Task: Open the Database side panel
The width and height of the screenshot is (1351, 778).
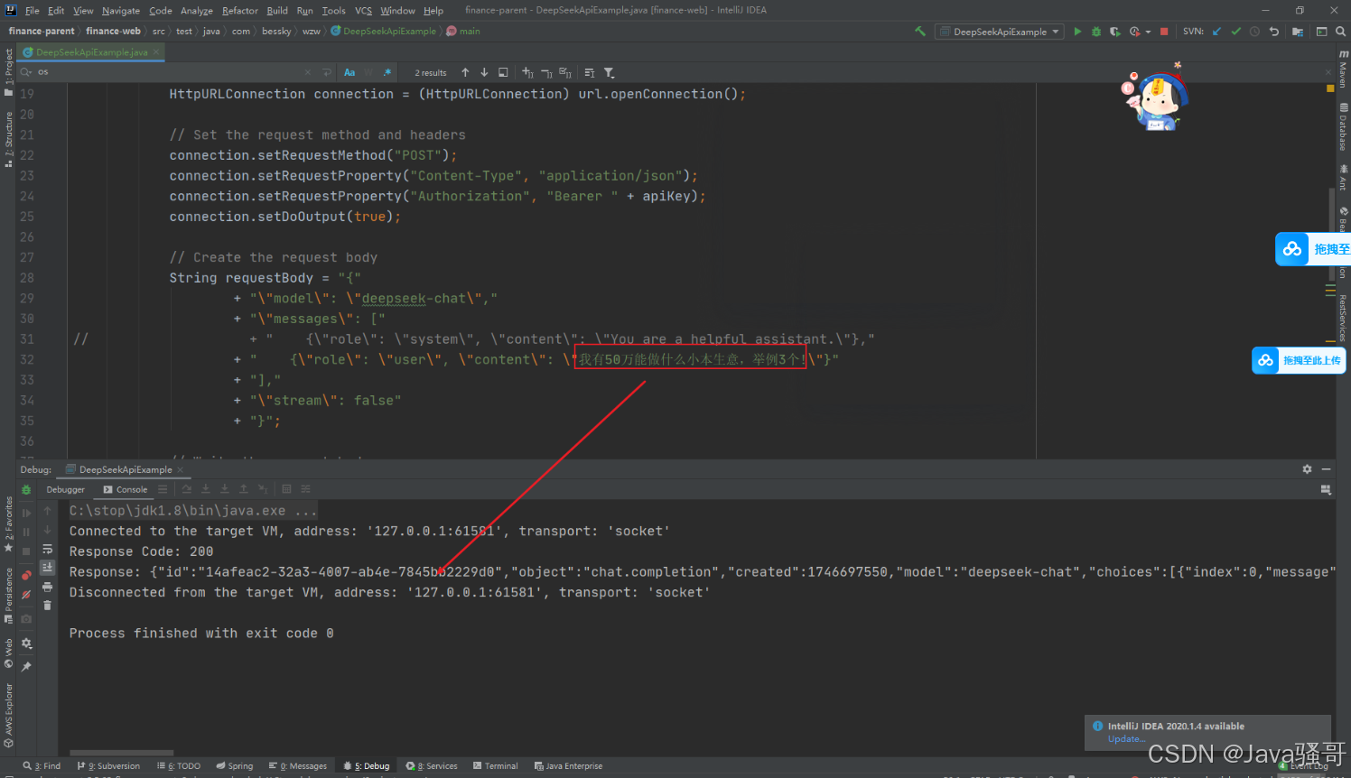Action: pos(1344,127)
